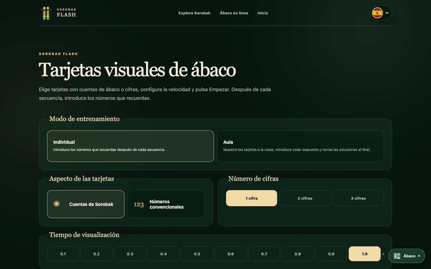Set display time to 0.5
Image resolution: width=431 pixels, height=269 pixels.
pyautogui.click(x=197, y=254)
